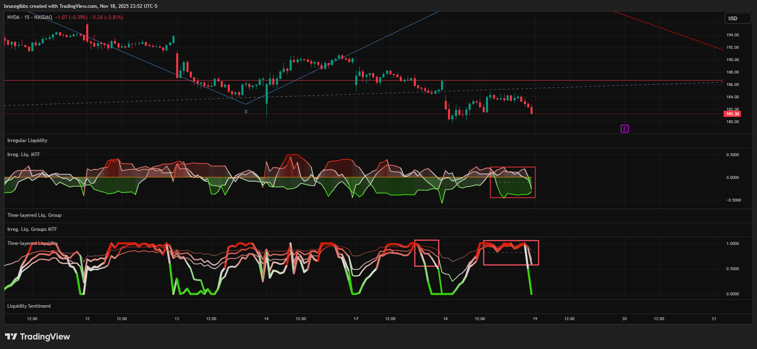Click date 18 on the time axis

[445, 319]
